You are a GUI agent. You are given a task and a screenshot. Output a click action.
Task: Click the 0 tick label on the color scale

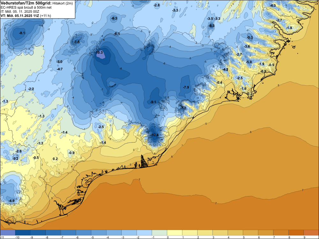coord(167,237)
